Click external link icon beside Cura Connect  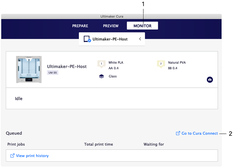tap(178, 133)
